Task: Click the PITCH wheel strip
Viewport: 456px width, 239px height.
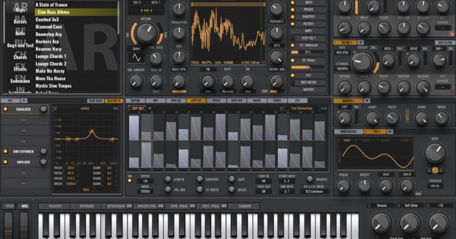Action: 8,225
